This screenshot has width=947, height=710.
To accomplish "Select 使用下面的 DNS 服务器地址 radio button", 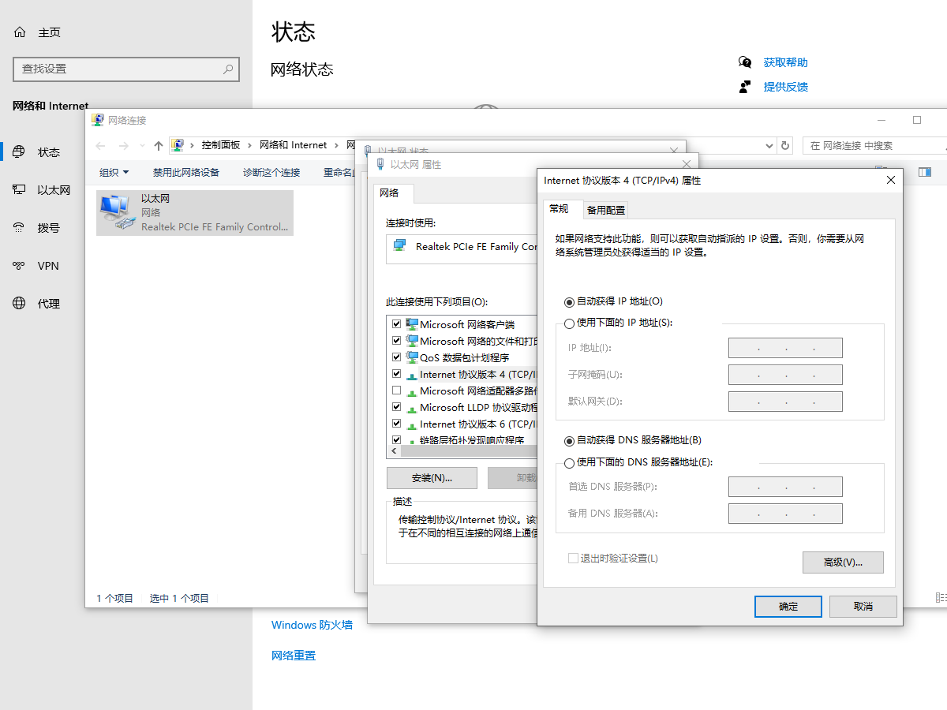I will [x=570, y=463].
